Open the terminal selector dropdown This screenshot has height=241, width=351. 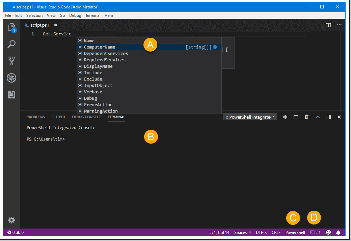pyautogui.click(x=250, y=117)
